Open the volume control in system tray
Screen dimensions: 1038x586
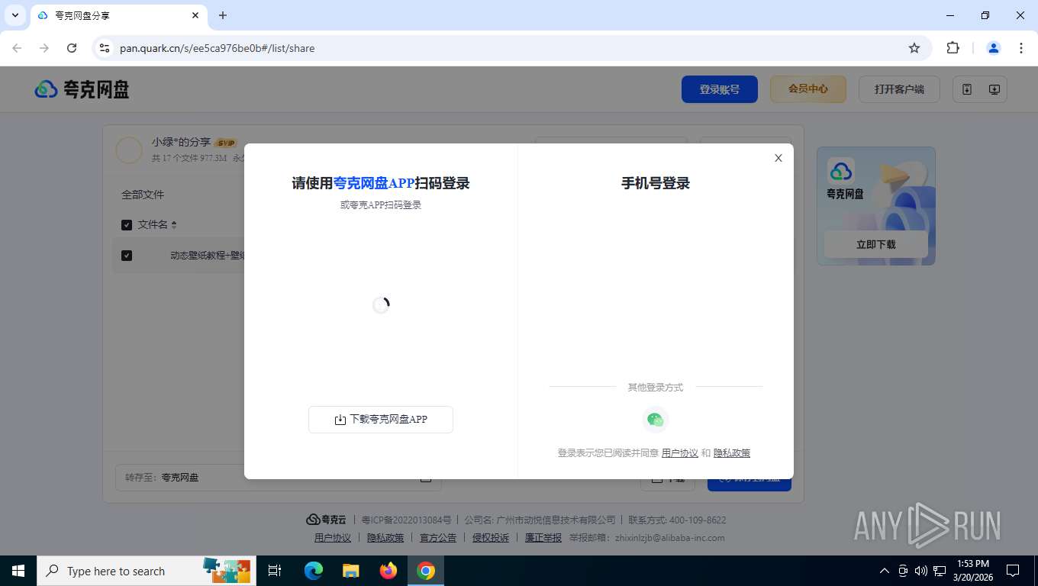920,571
